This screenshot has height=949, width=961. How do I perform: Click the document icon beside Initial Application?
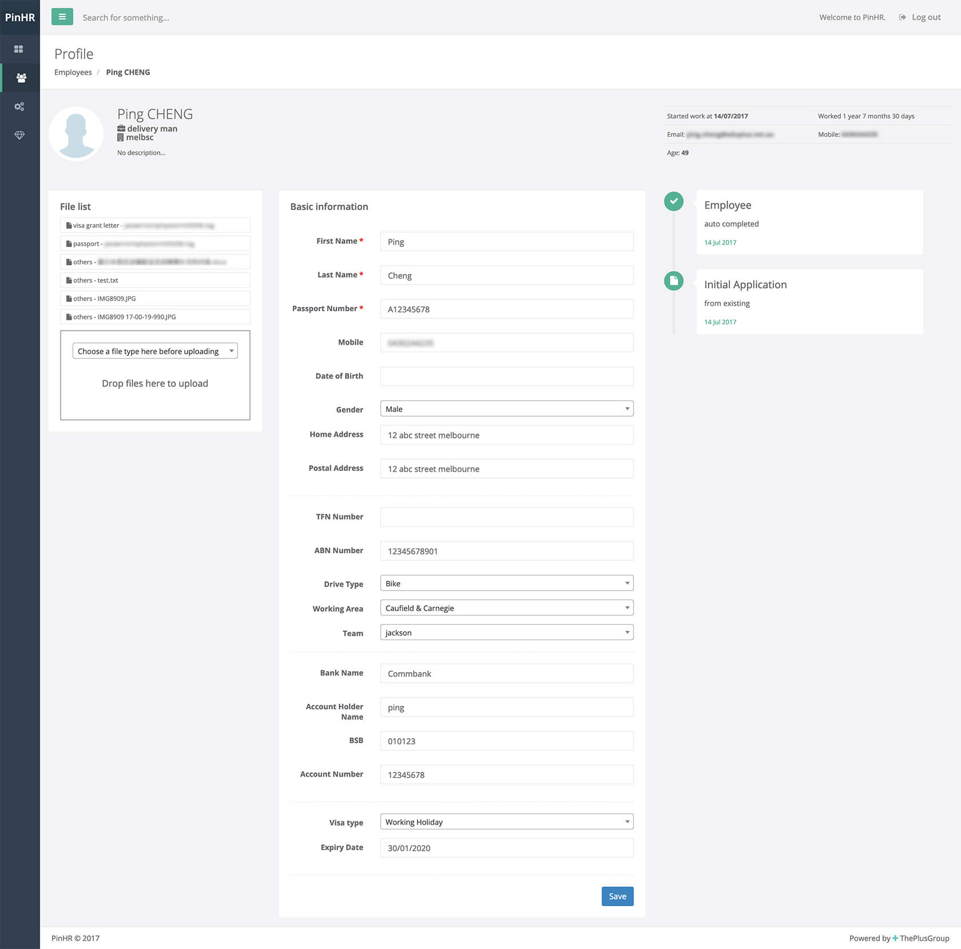coord(674,281)
